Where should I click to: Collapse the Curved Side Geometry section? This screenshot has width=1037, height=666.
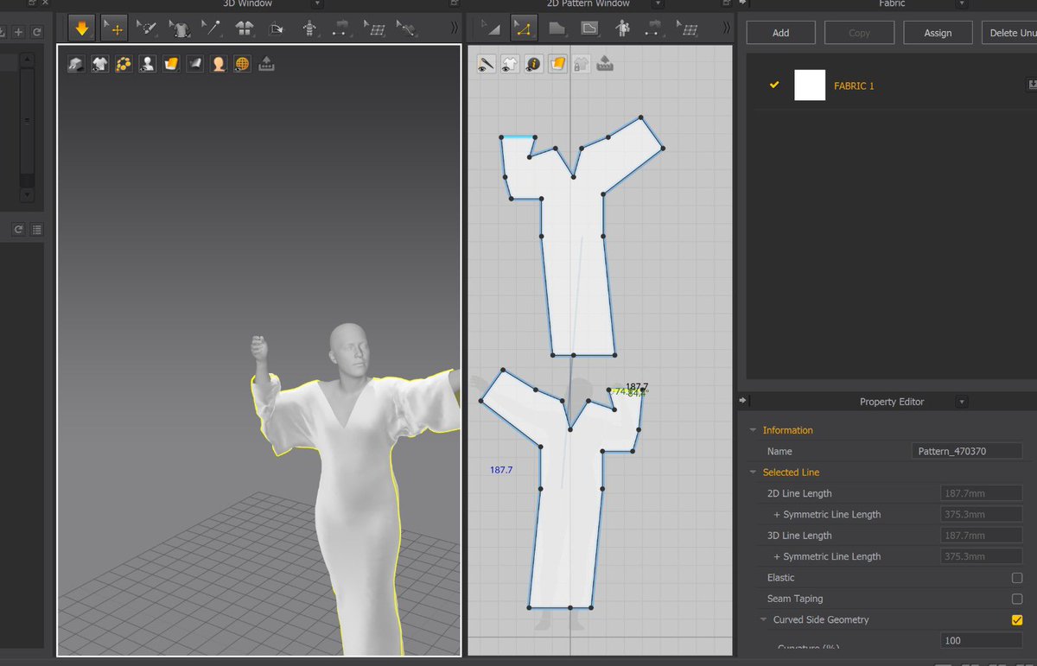click(764, 619)
